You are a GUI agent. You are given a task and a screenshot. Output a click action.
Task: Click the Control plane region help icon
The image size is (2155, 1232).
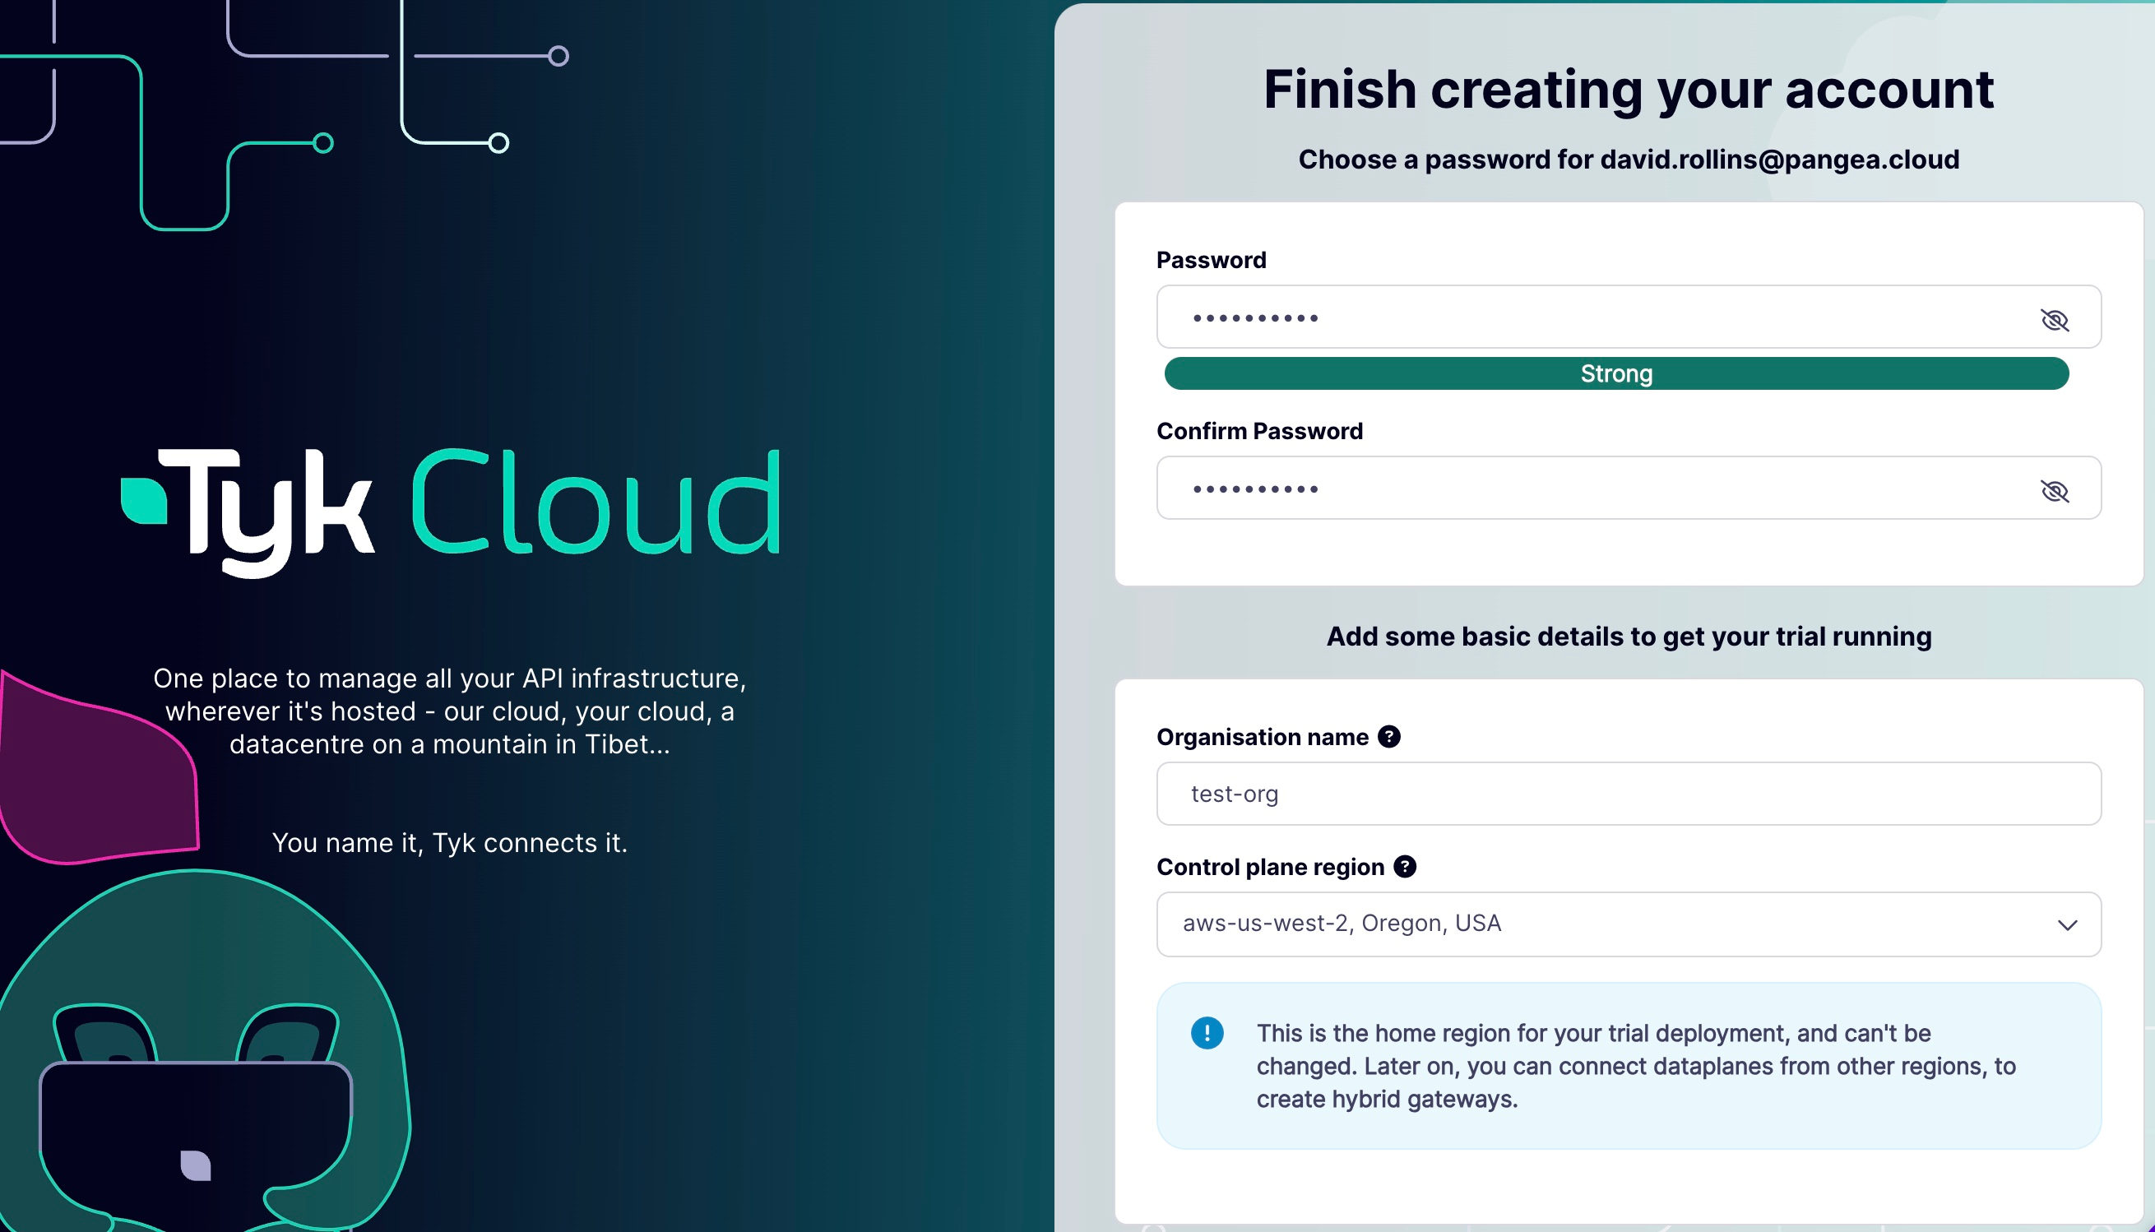pyautogui.click(x=1405, y=867)
